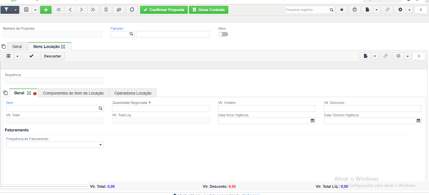Open Componentes do Item de Locação tab
Screen dimensions: 429x195
pyautogui.click(x=73, y=93)
